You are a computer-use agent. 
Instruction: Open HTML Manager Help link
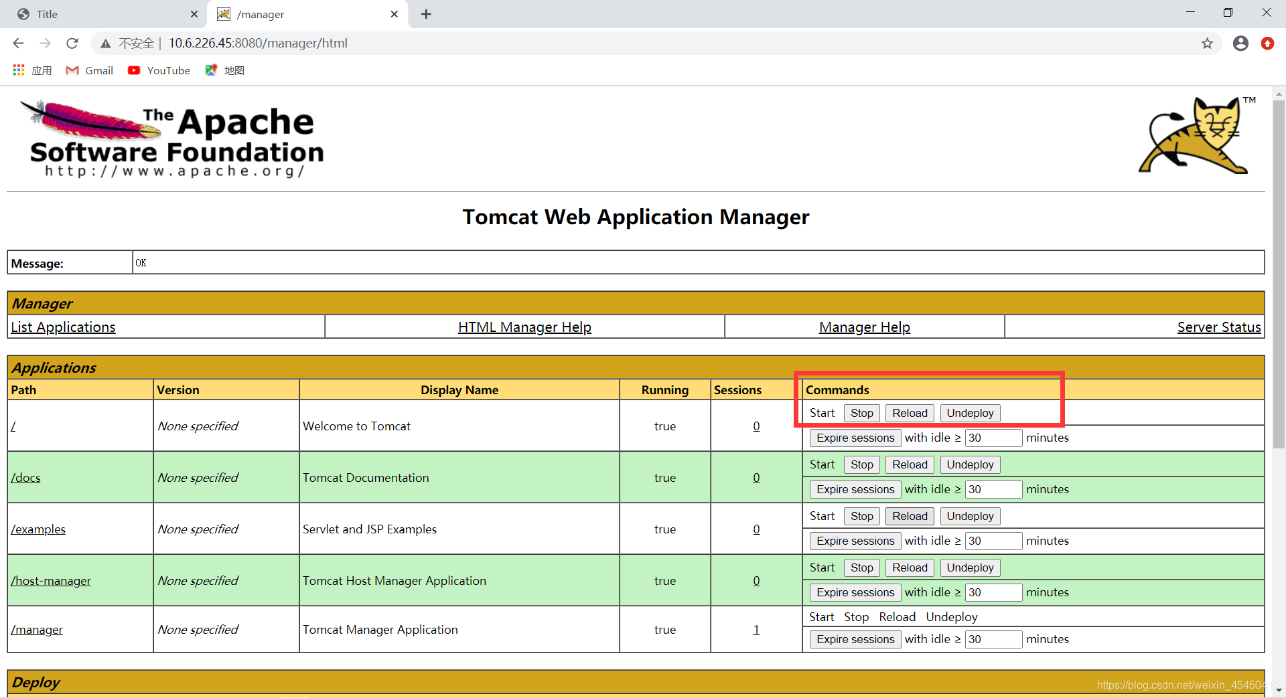[x=524, y=327]
